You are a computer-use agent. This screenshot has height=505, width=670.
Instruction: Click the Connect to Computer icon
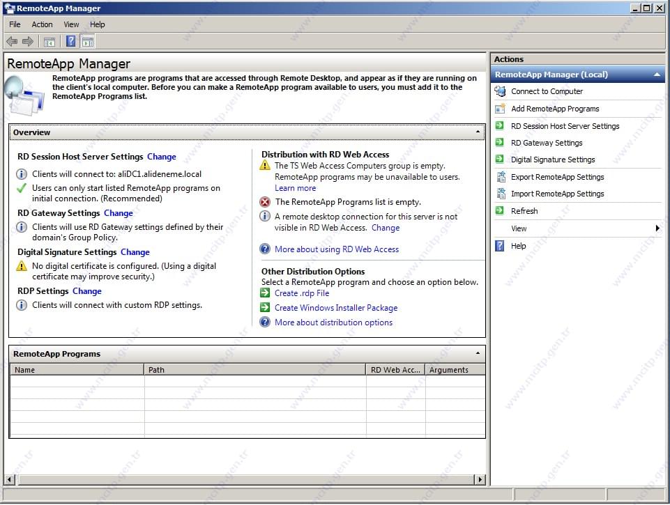tap(500, 91)
